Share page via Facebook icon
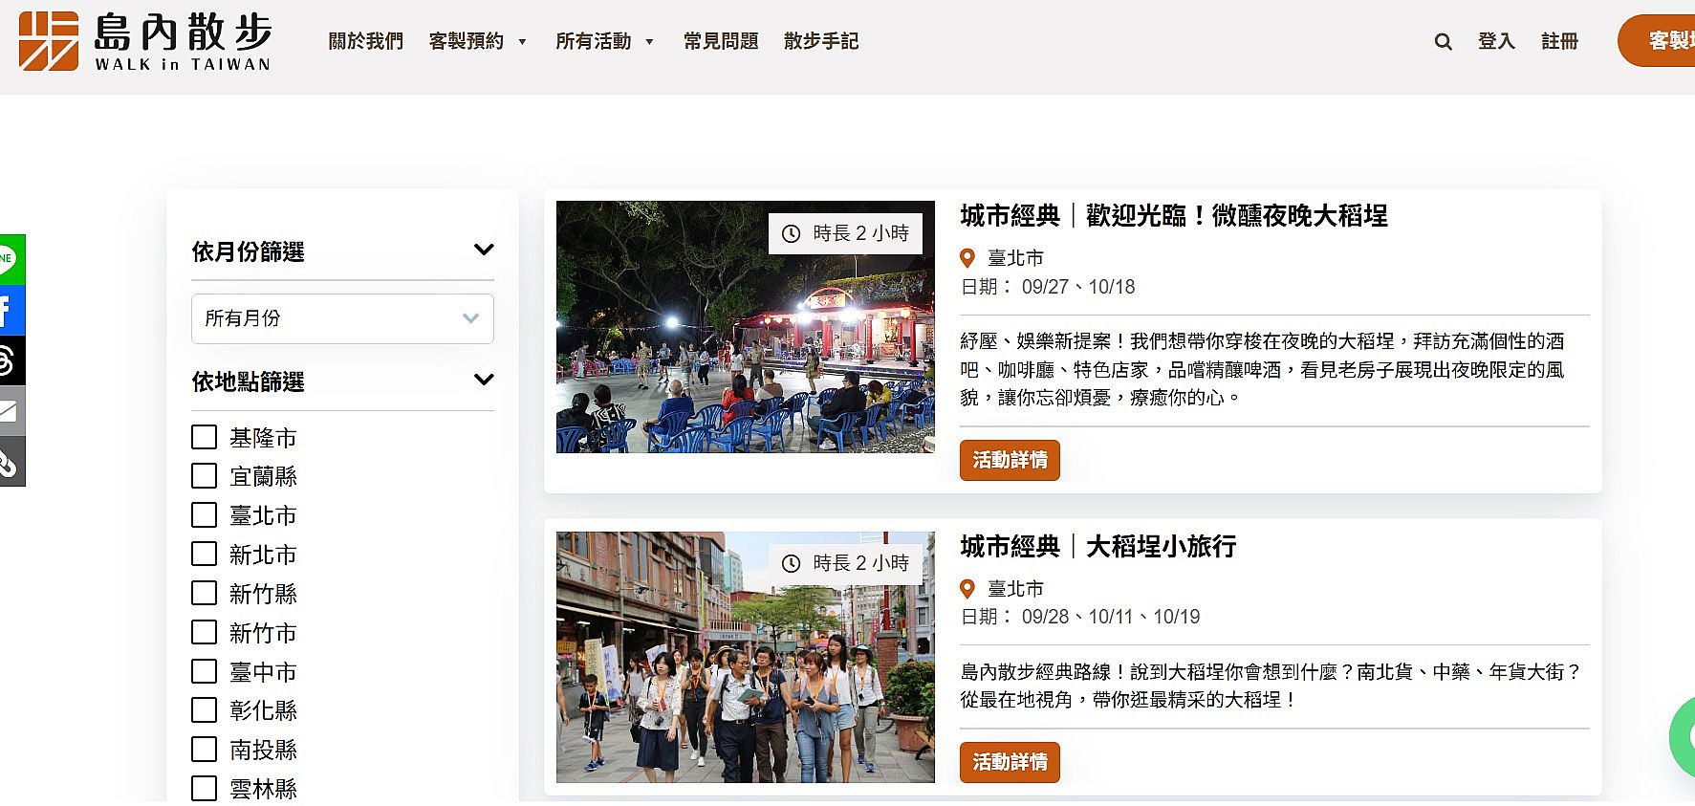Viewport: 1695px width, 806px height. click(10, 310)
